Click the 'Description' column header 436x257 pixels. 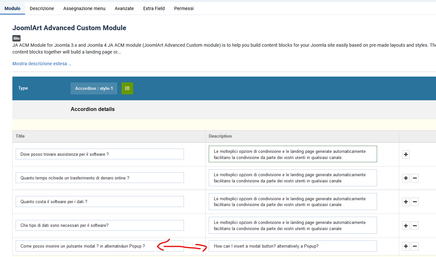220,136
